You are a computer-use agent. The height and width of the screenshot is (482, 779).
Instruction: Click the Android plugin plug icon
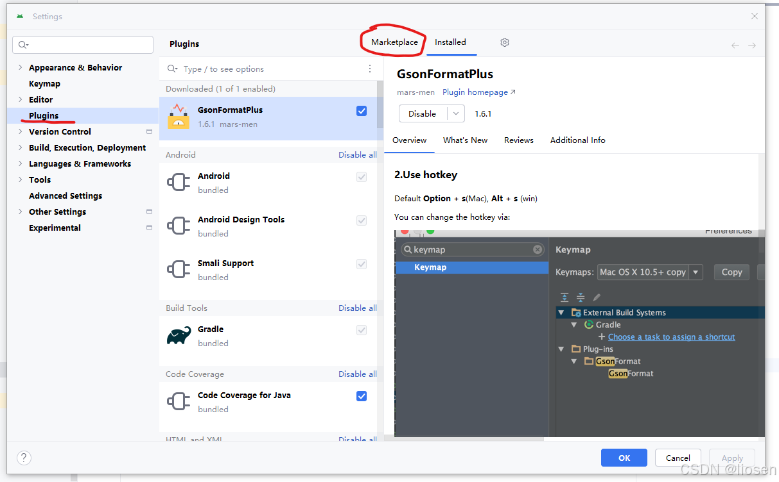[x=179, y=183]
